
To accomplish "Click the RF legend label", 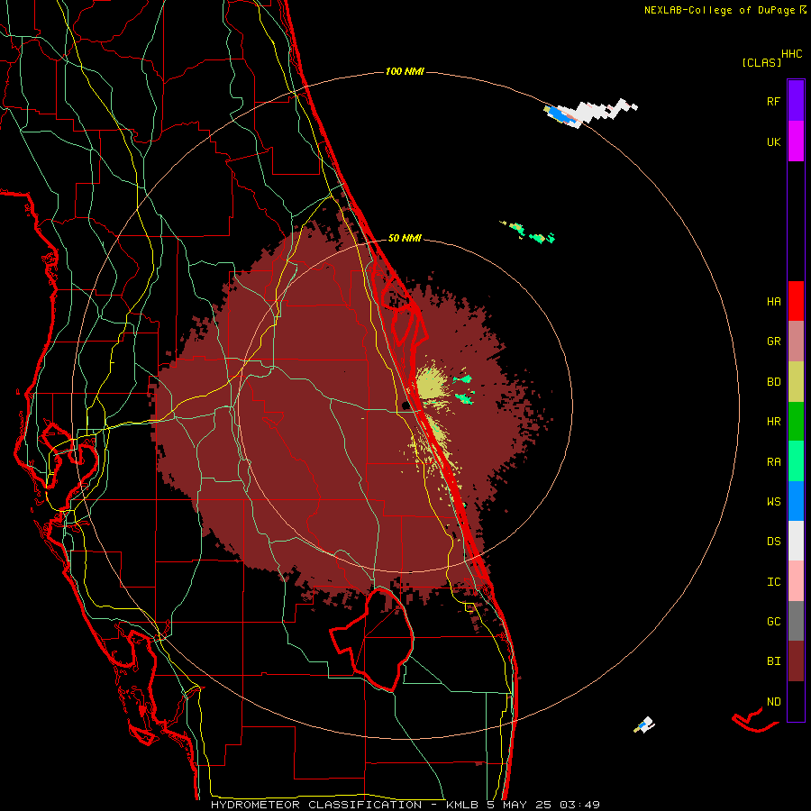I will [773, 101].
